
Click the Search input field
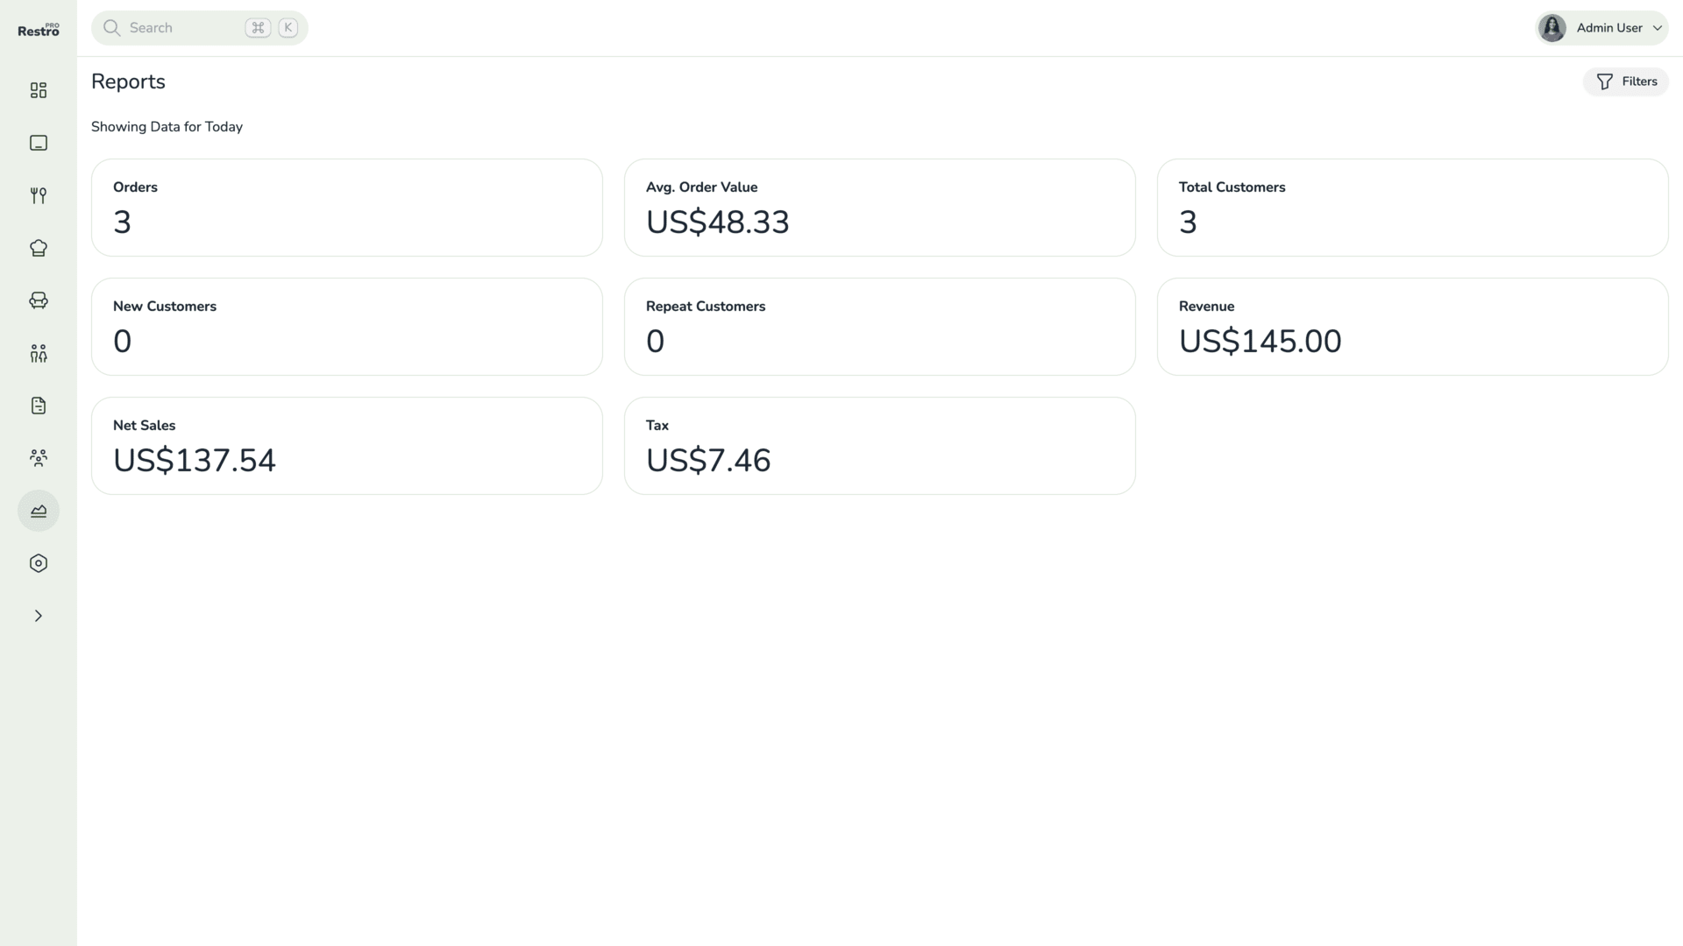[x=184, y=28]
